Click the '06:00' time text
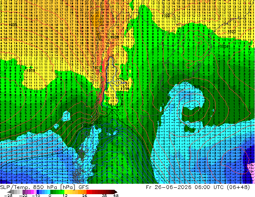Viewport: 255px width, 197px height. [x=202, y=187]
